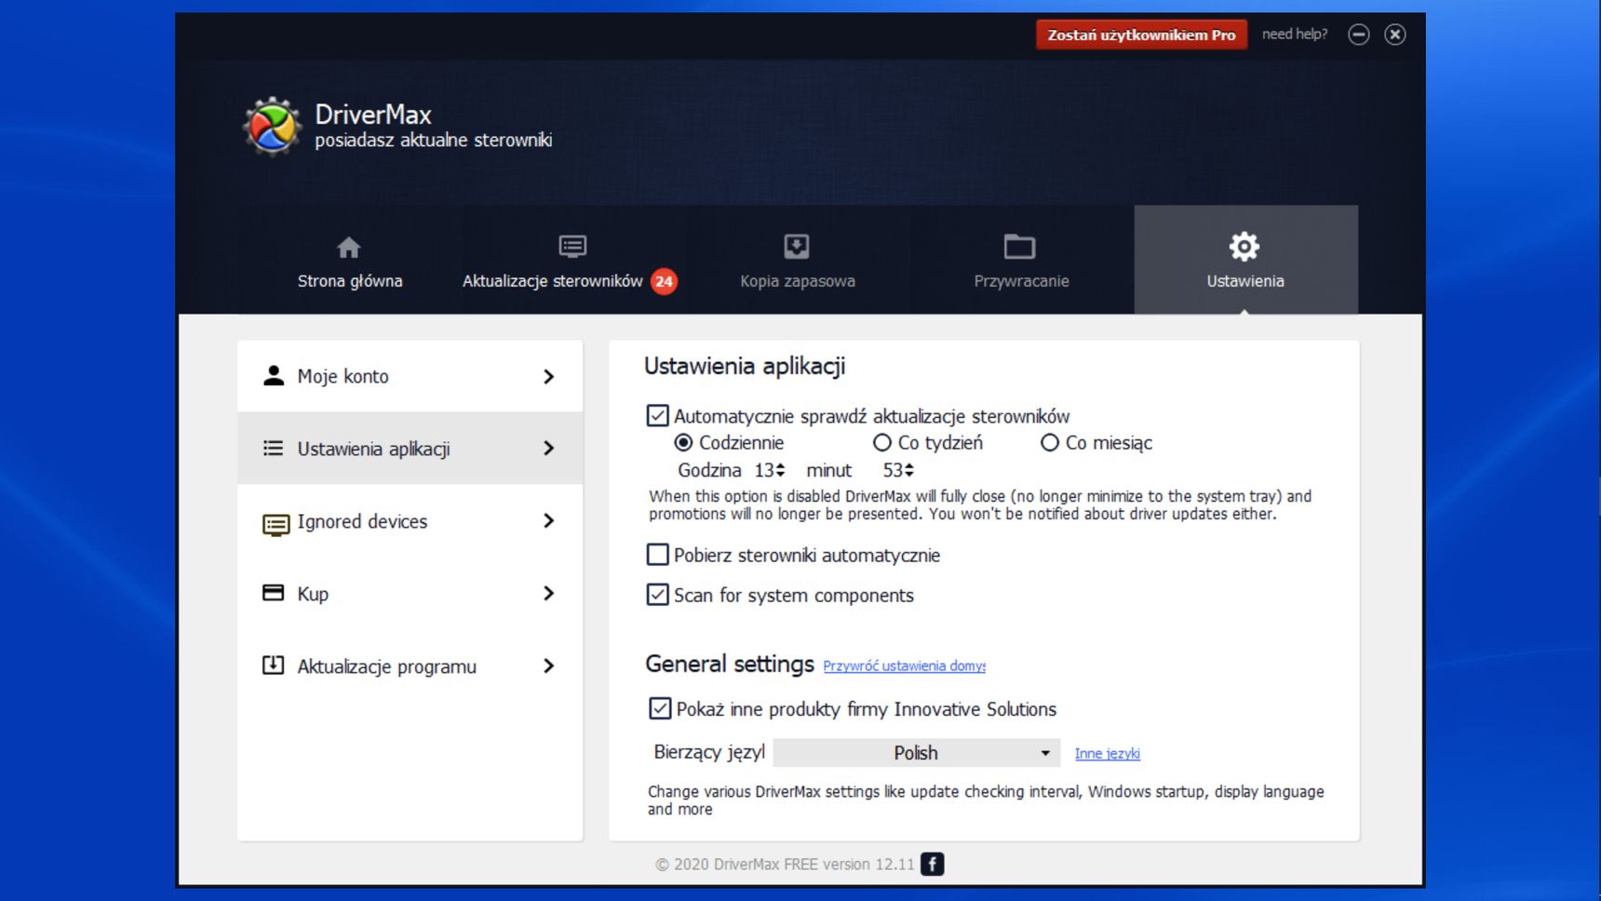The width and height of the screenshot is (1601, 901).
Task: Adjust the Godzina hour stepper arrows
Action: (780, 470)
